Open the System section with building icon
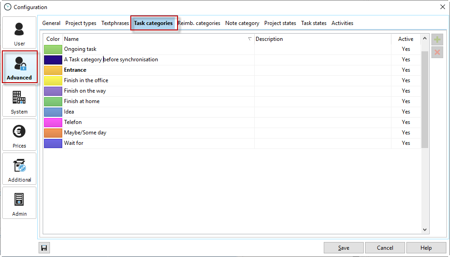 point(19,101)
